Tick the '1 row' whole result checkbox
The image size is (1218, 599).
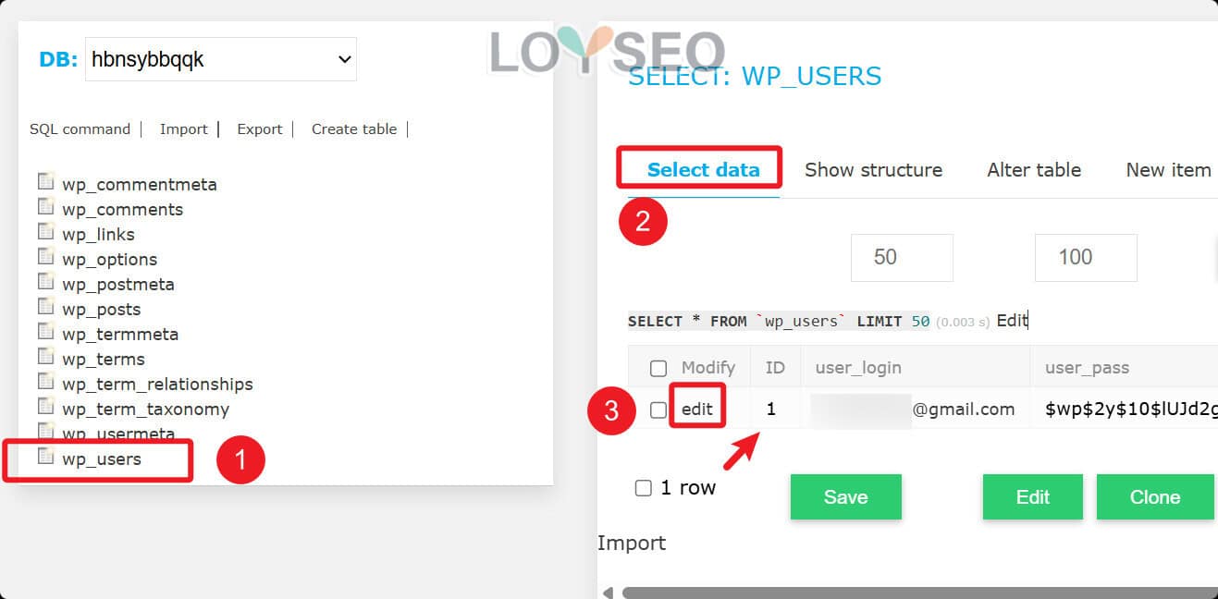click(644, 488)
